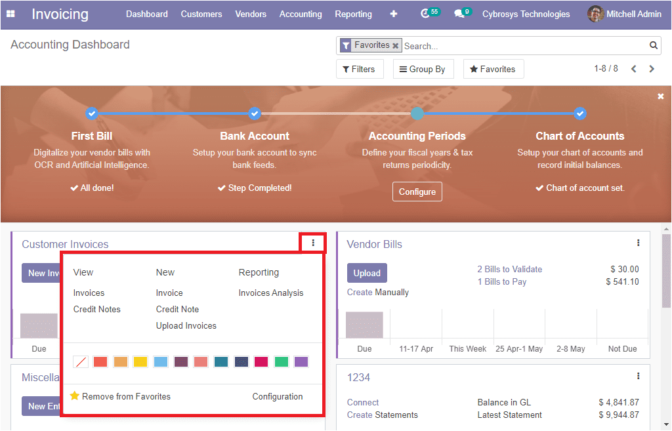Select violet color swatch
The height and width of the screenshot is (431, 672).
pos(301,361)
